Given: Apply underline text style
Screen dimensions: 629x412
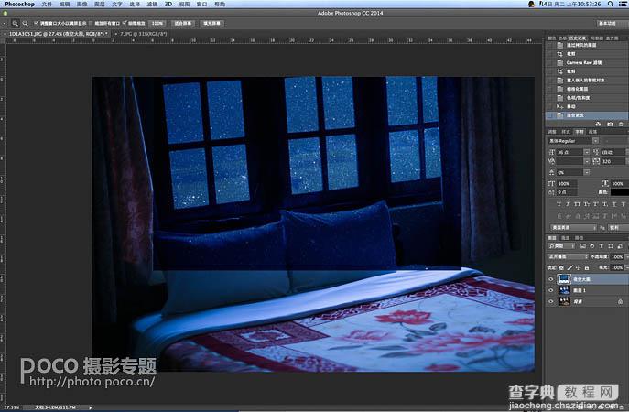Looking at the screenshot, I should pyautogui.click(x=613, y=204).
